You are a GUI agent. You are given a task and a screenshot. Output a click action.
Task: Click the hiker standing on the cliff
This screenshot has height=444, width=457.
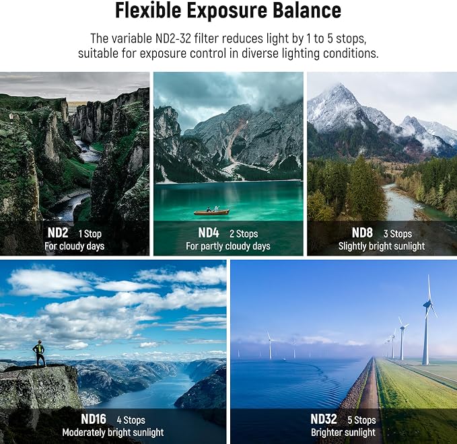click(39, 353)
